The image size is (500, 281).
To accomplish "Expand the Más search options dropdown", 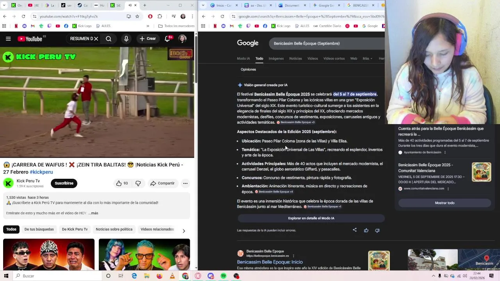I will 367,59.
